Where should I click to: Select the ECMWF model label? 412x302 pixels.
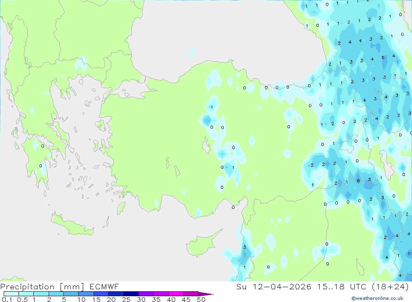tap(104, 286)
